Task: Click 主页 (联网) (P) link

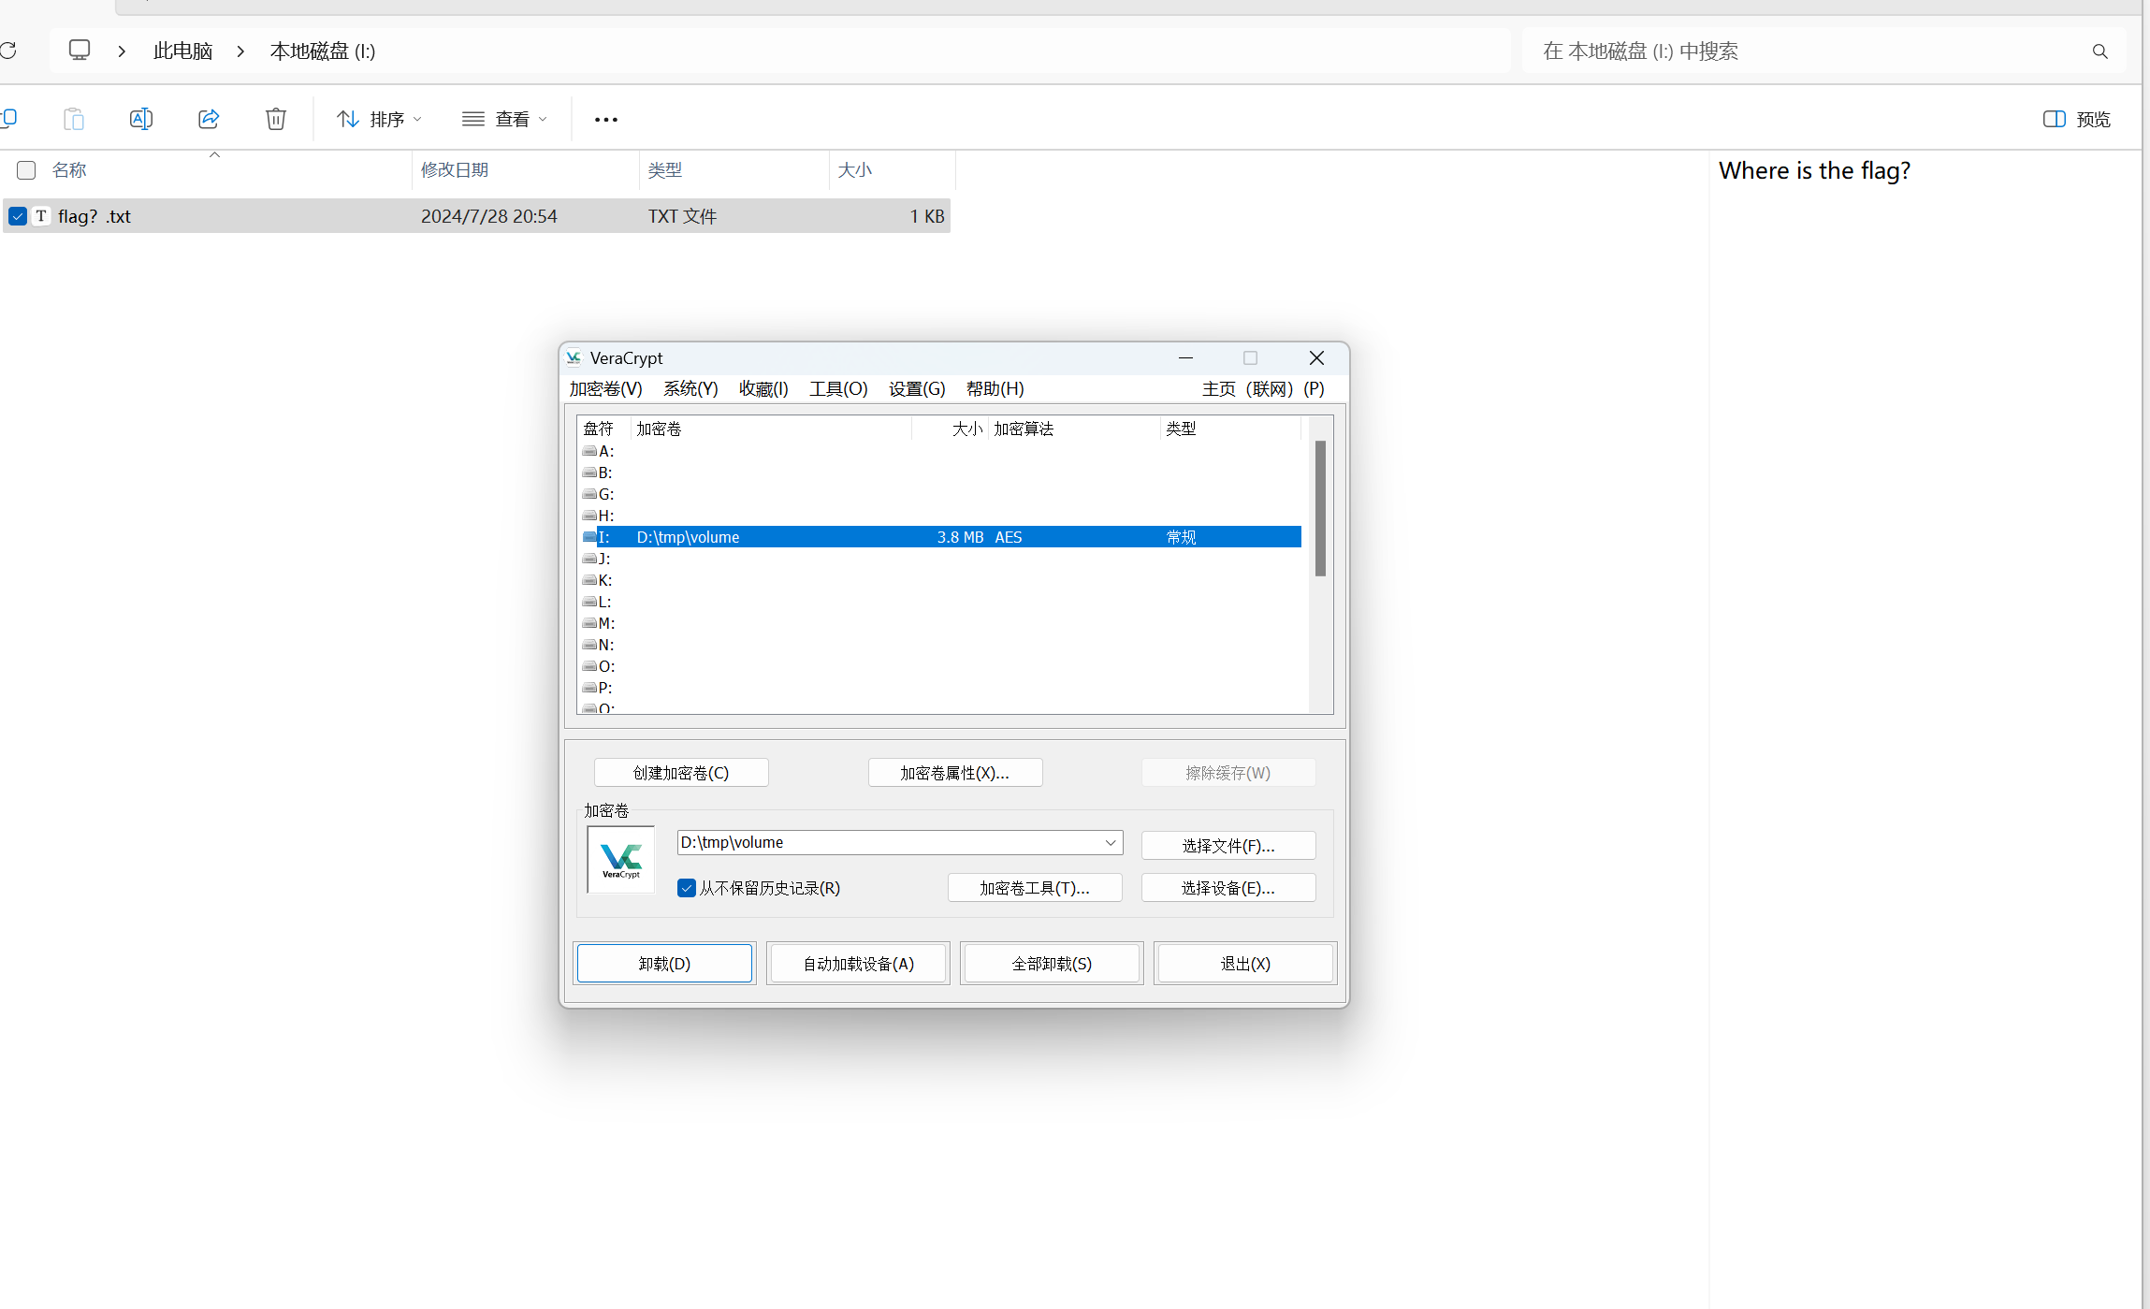Action: pyautogui.click(x=1263, y=388)
